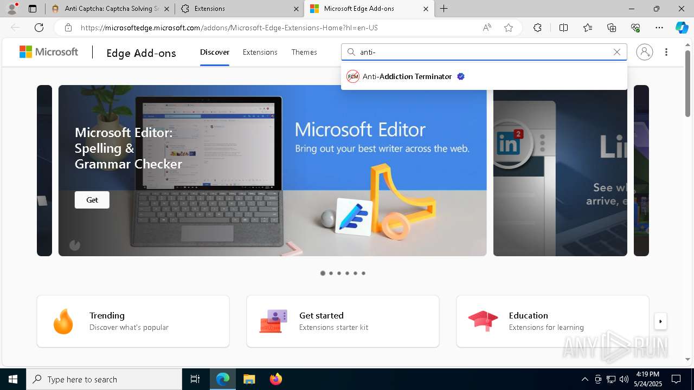Select the first carousel slide dot
Image resolution: width=694 pixels, height=390 pixels.
click(323, 273)
